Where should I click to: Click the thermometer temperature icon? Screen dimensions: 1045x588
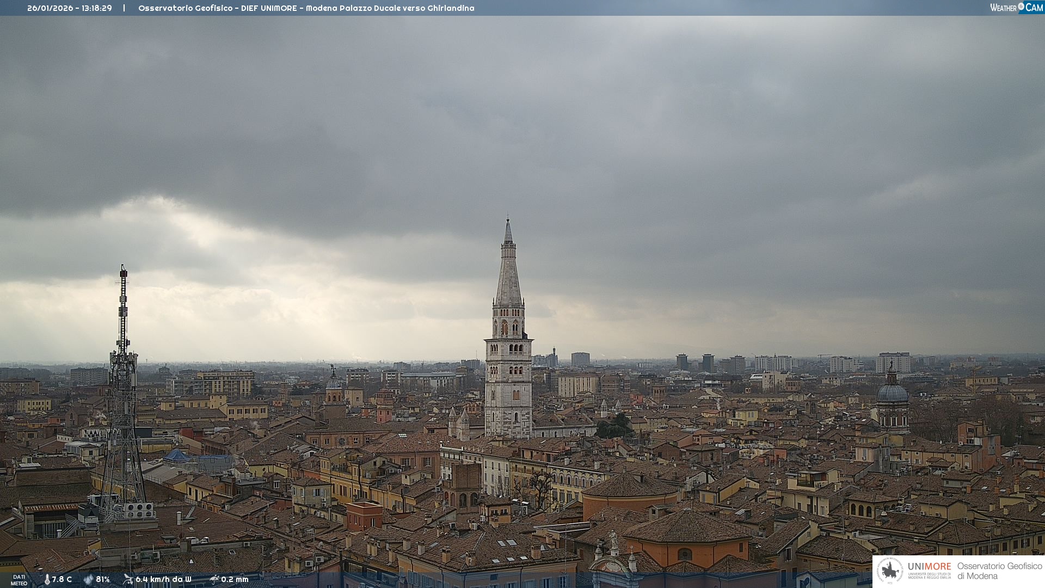tap(47, 579)
